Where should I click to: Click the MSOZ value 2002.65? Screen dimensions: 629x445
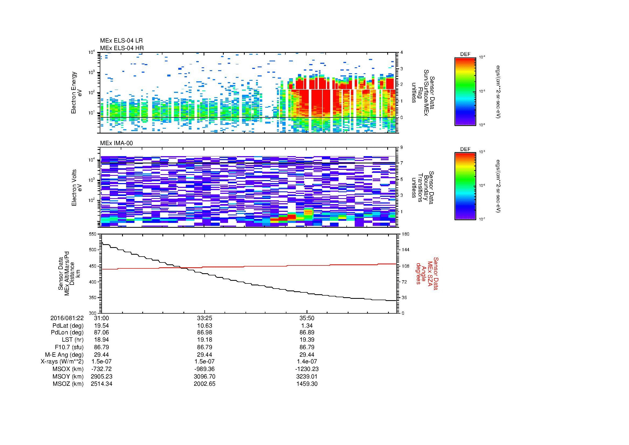click(204, 384)
